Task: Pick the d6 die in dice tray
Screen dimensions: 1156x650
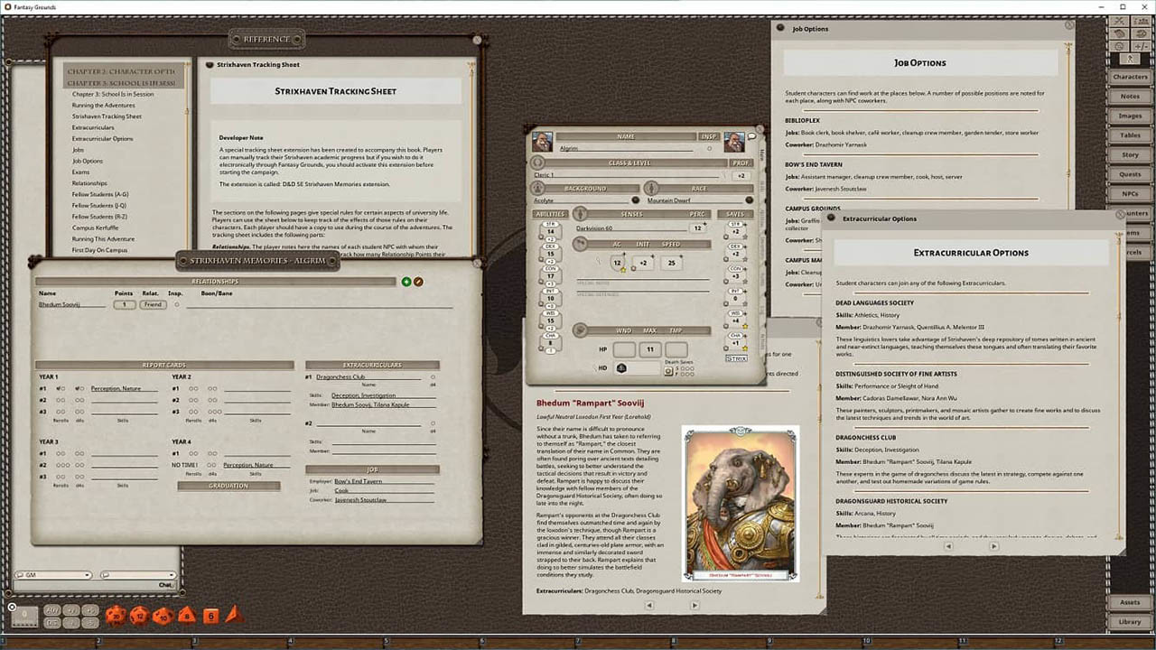Action: click(x=210, y=616)
